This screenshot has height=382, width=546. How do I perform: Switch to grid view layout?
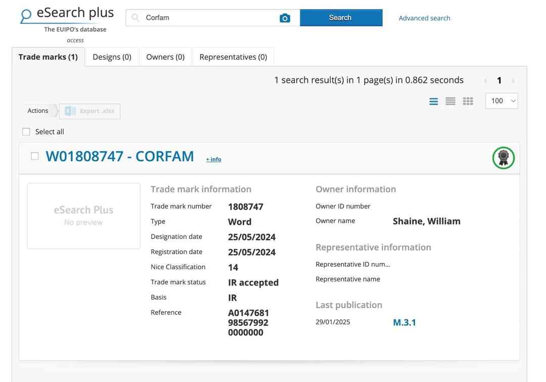(x=468, y=102)
